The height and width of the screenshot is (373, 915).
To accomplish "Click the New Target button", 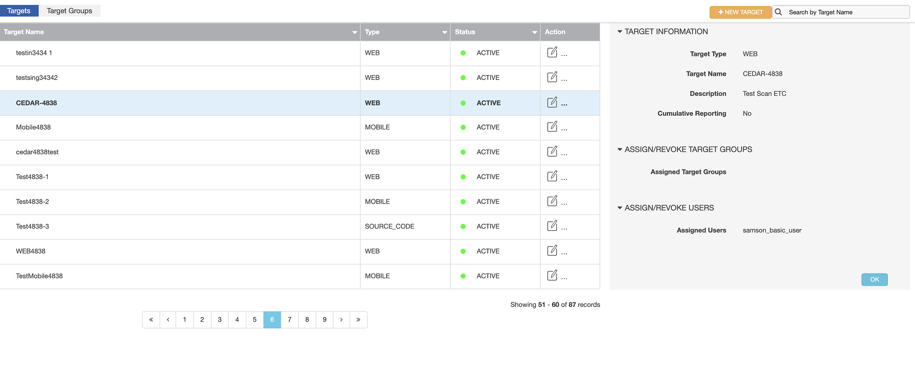I will (x=741, y=12).
